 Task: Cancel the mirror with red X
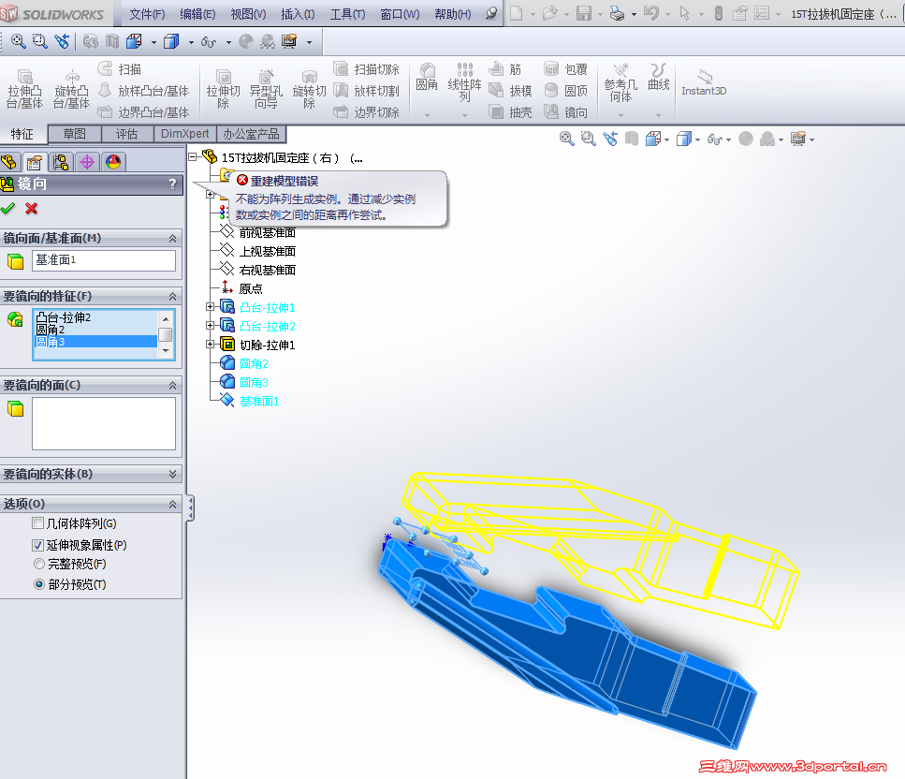click(x=32, y=209)
